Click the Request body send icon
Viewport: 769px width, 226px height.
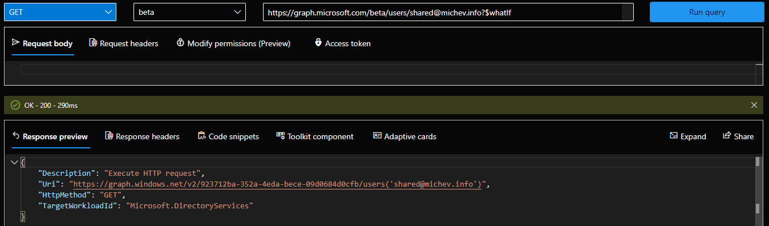(16, 43)
